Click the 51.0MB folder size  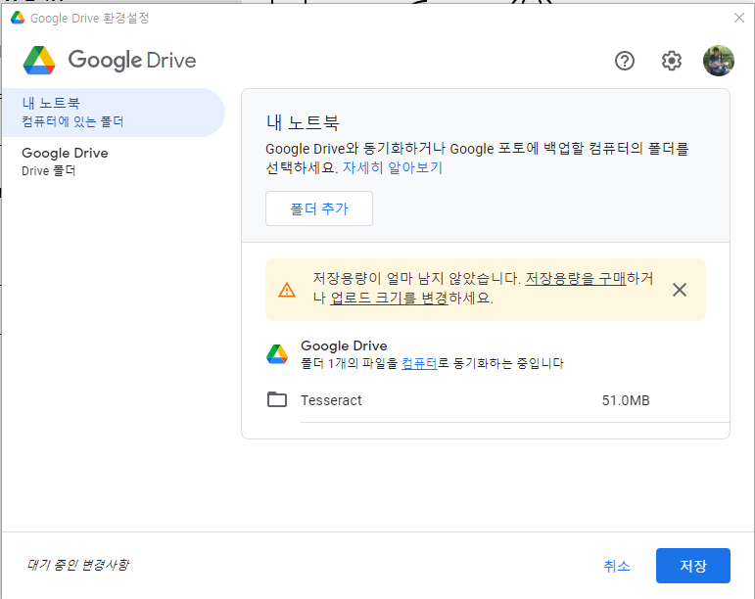626,400
